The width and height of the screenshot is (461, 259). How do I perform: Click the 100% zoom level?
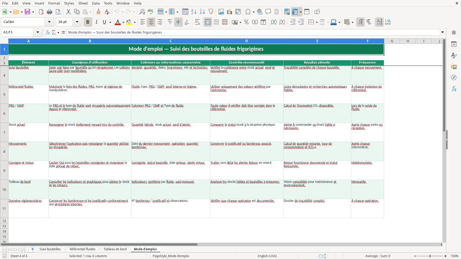[454, 256]
